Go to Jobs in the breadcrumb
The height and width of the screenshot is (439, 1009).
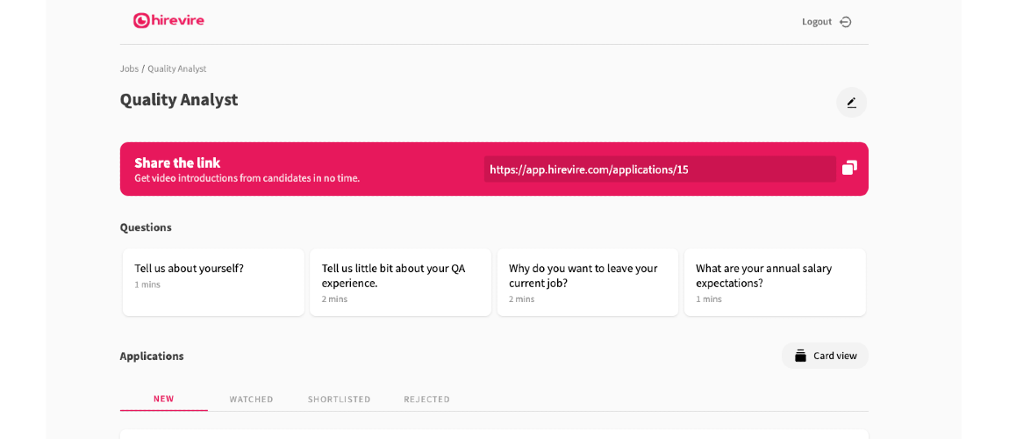coord(129,68)
